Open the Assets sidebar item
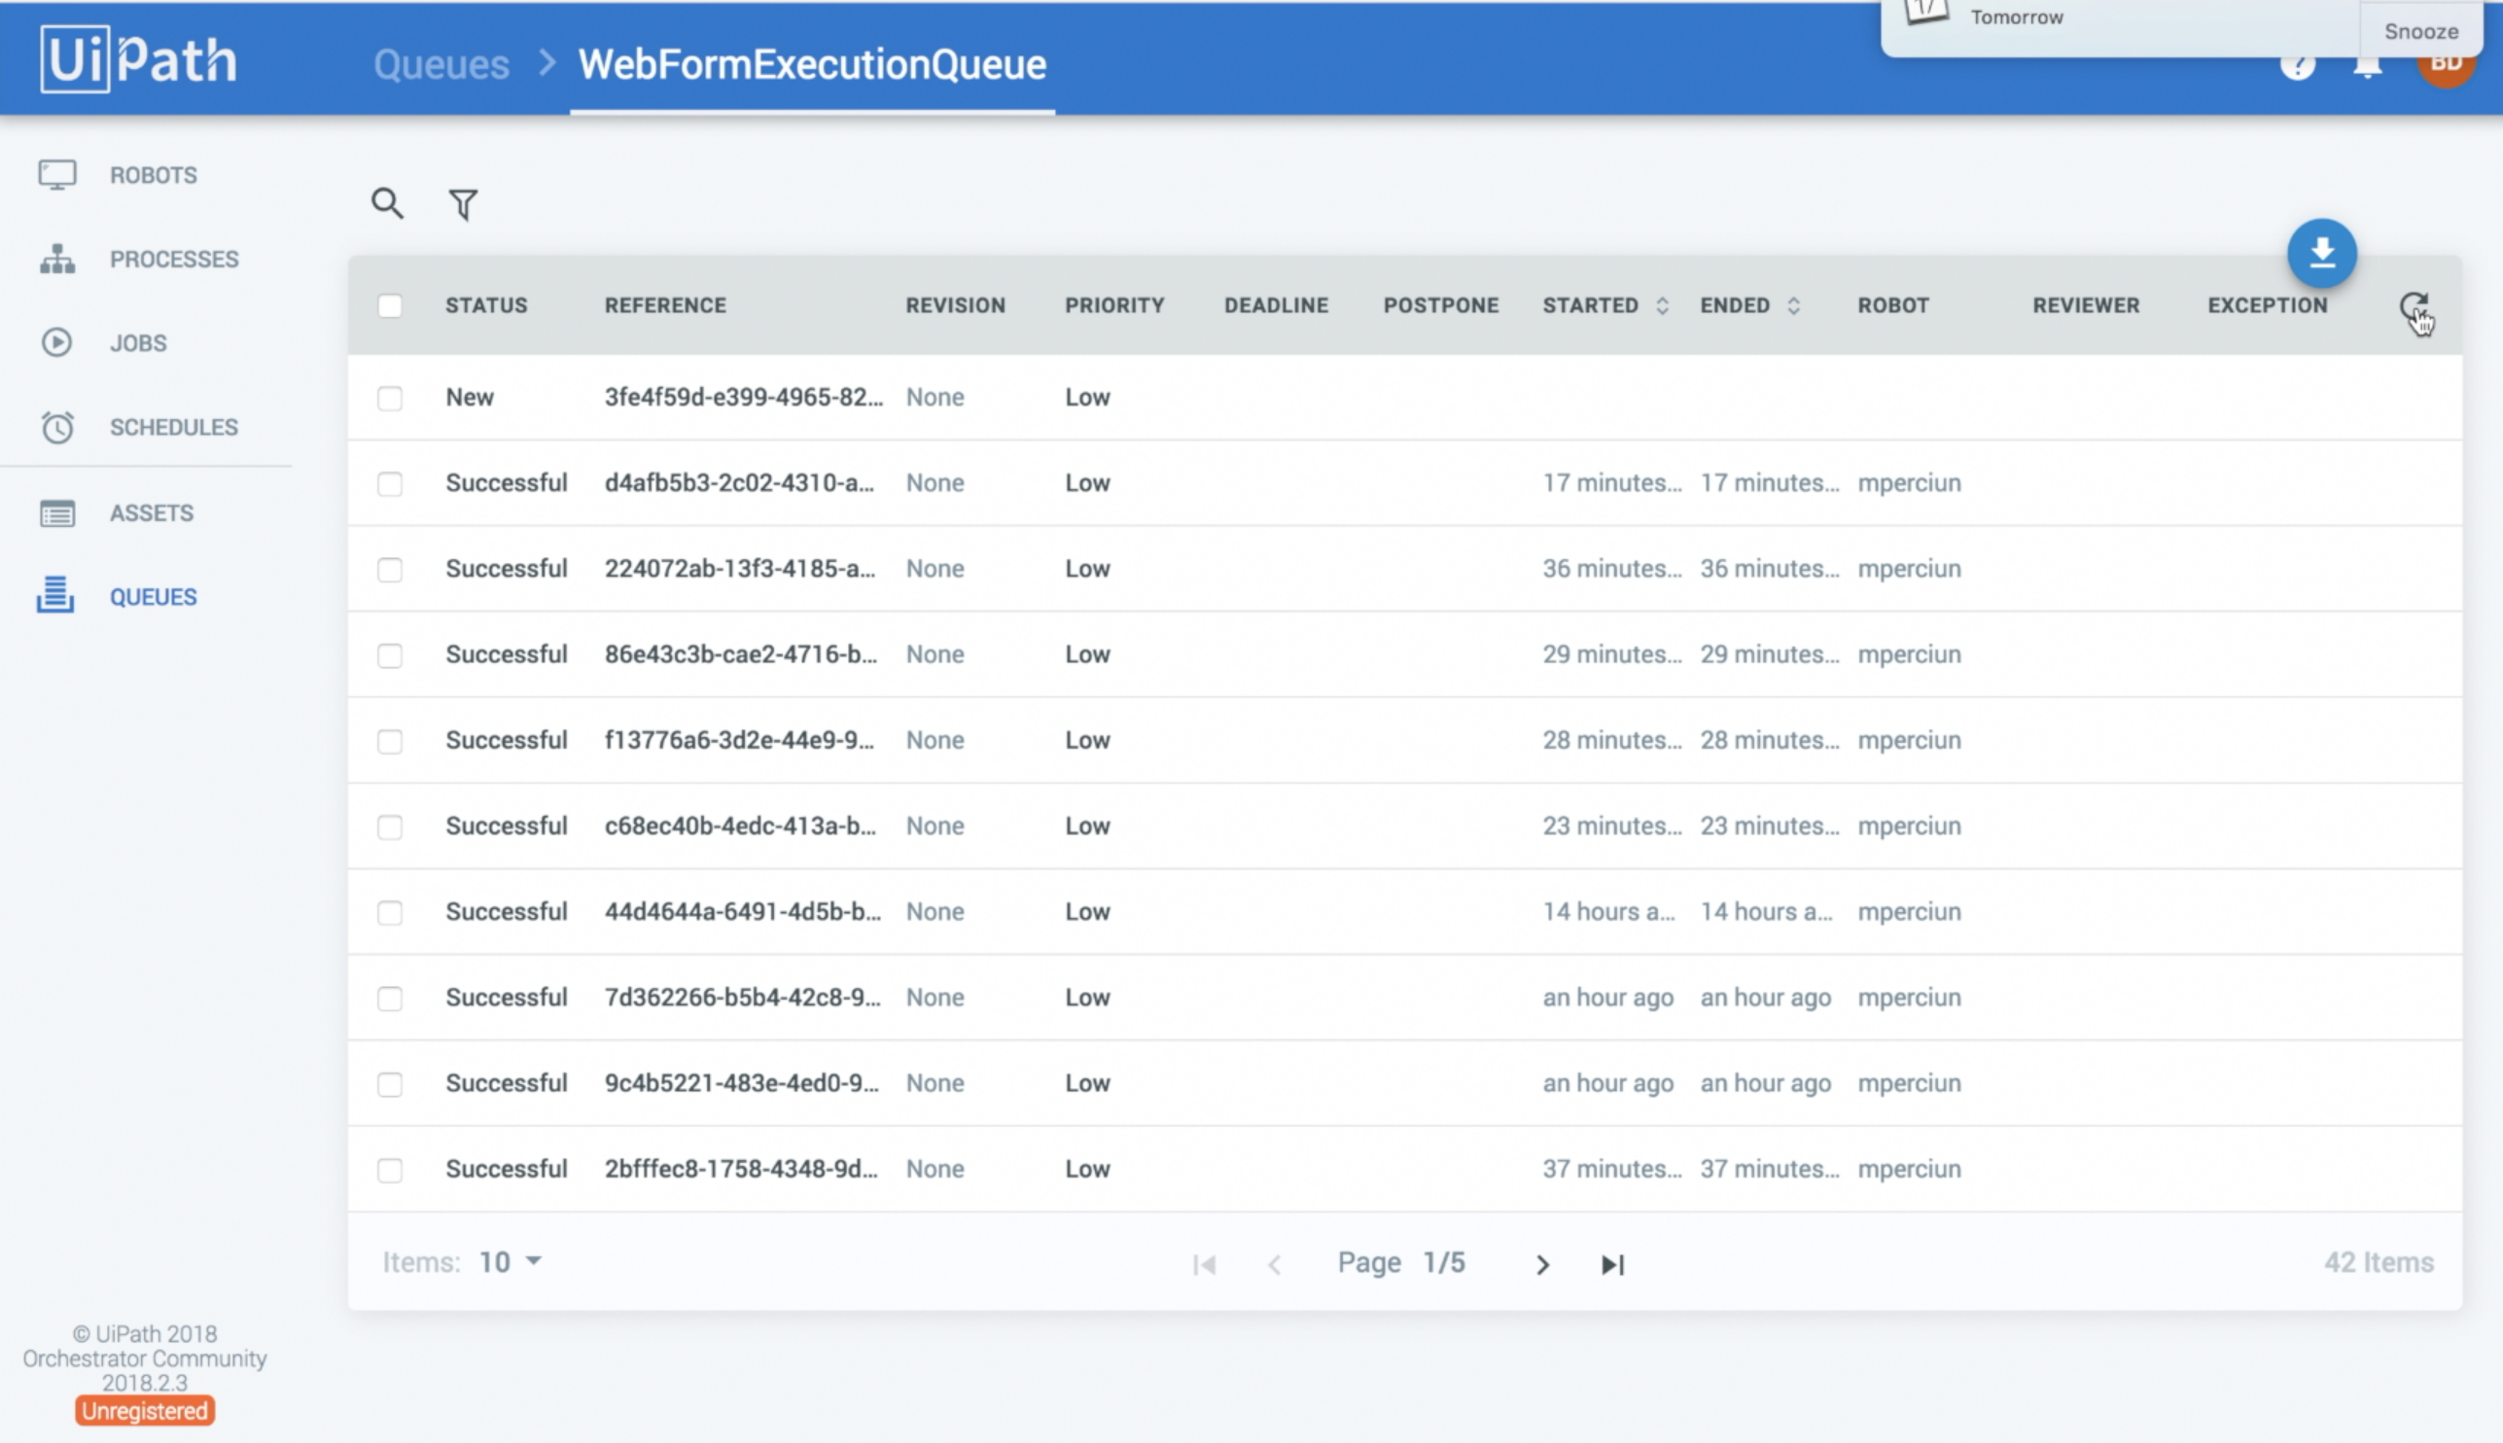 151,512
